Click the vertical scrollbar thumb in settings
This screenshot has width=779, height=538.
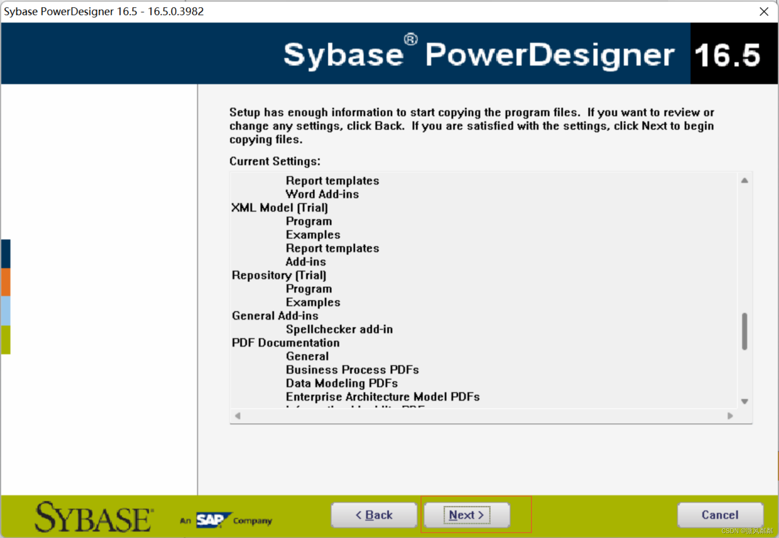(744, 331)
